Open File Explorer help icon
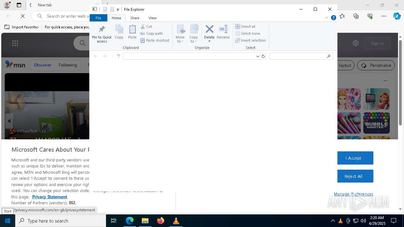Viewport: 404px width, 227px height. [333, 18]
